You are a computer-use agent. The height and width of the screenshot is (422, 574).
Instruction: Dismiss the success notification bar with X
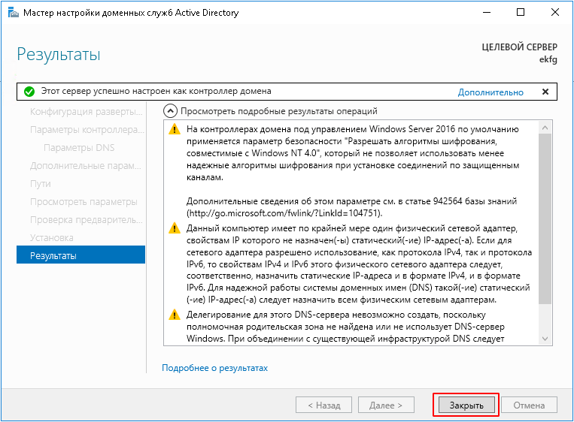(545, 92)
